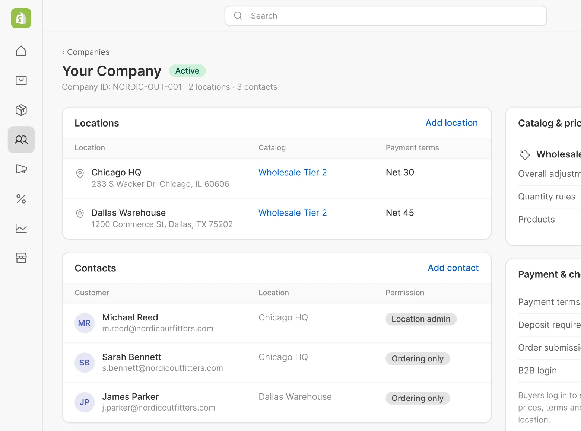The width and height of the screenshot is (581, 431).
Task: Click the B2B login row
Action: [549, 370]
